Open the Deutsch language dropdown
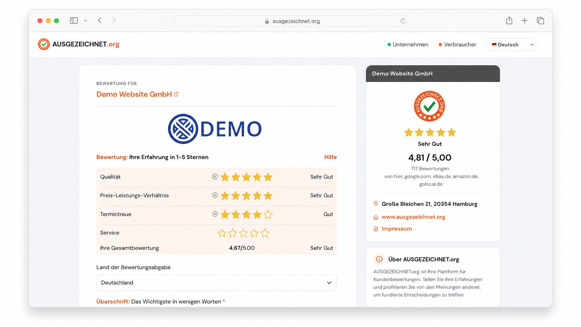 (511, 44)
